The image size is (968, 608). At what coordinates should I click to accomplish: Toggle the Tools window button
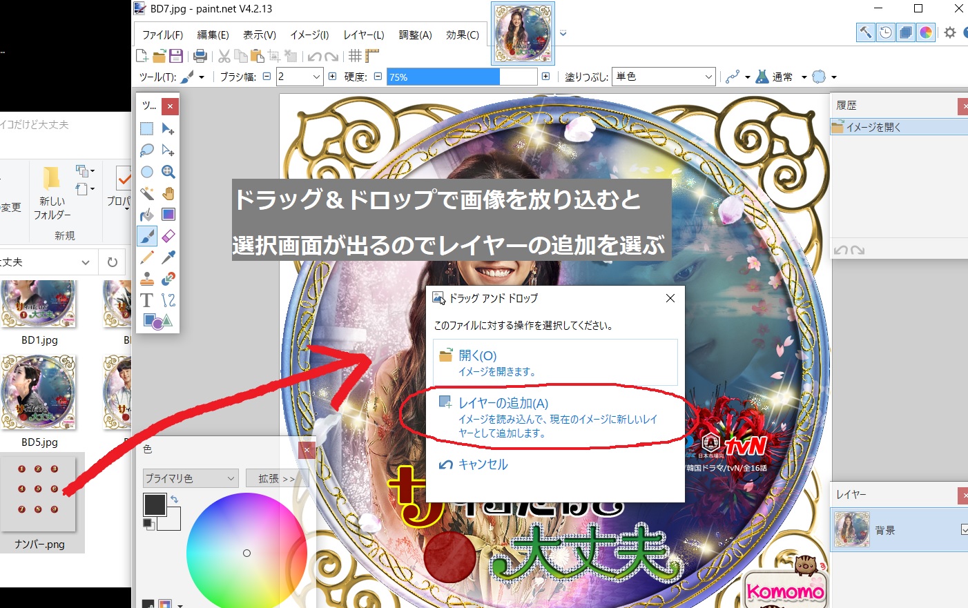865,32
